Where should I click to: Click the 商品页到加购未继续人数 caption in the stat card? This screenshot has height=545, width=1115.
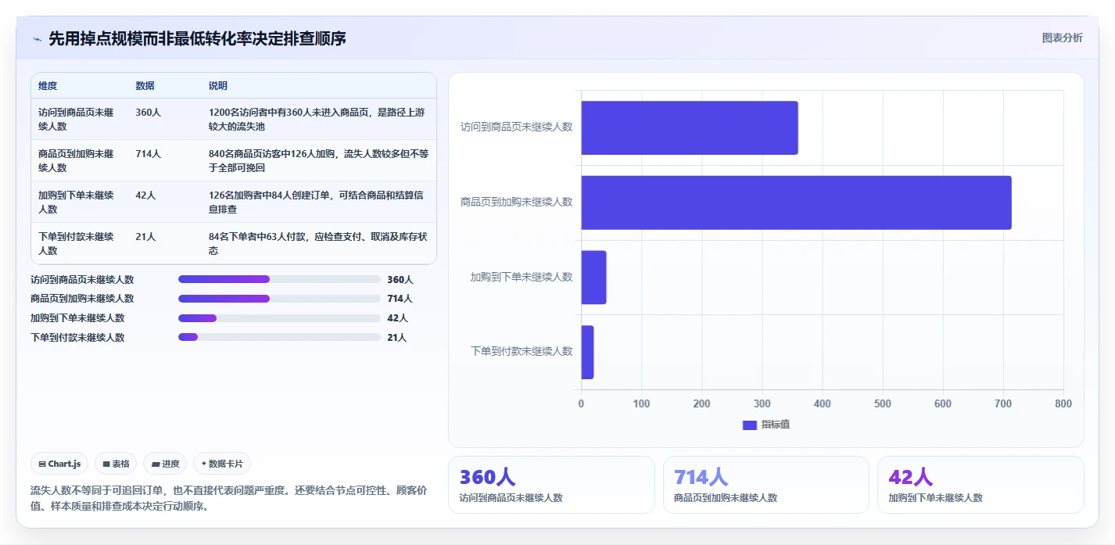(x=726, y=497)
